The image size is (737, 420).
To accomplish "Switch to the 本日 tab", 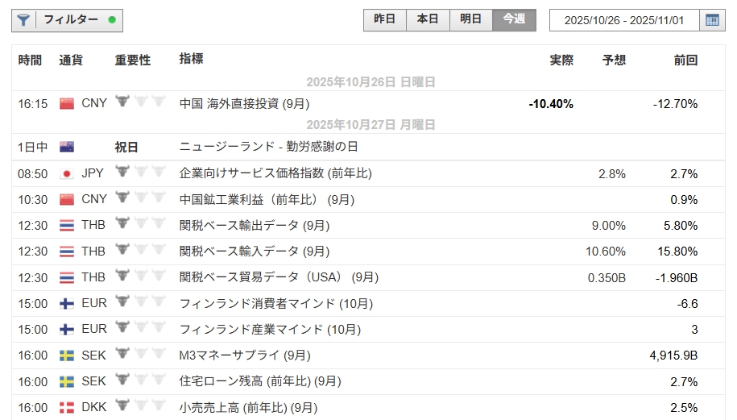I will 428,19.
